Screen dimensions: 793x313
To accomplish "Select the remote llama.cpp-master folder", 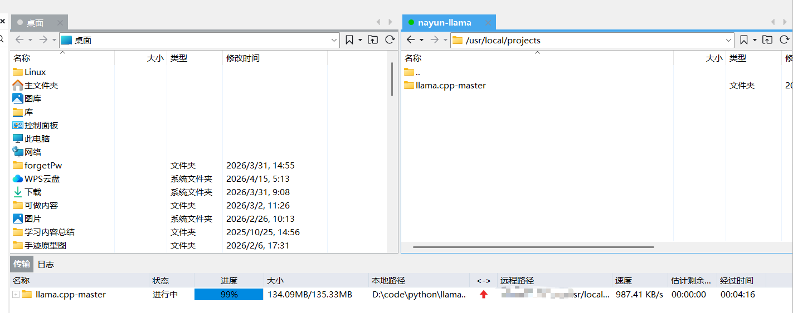I will [x=445, y=85].
